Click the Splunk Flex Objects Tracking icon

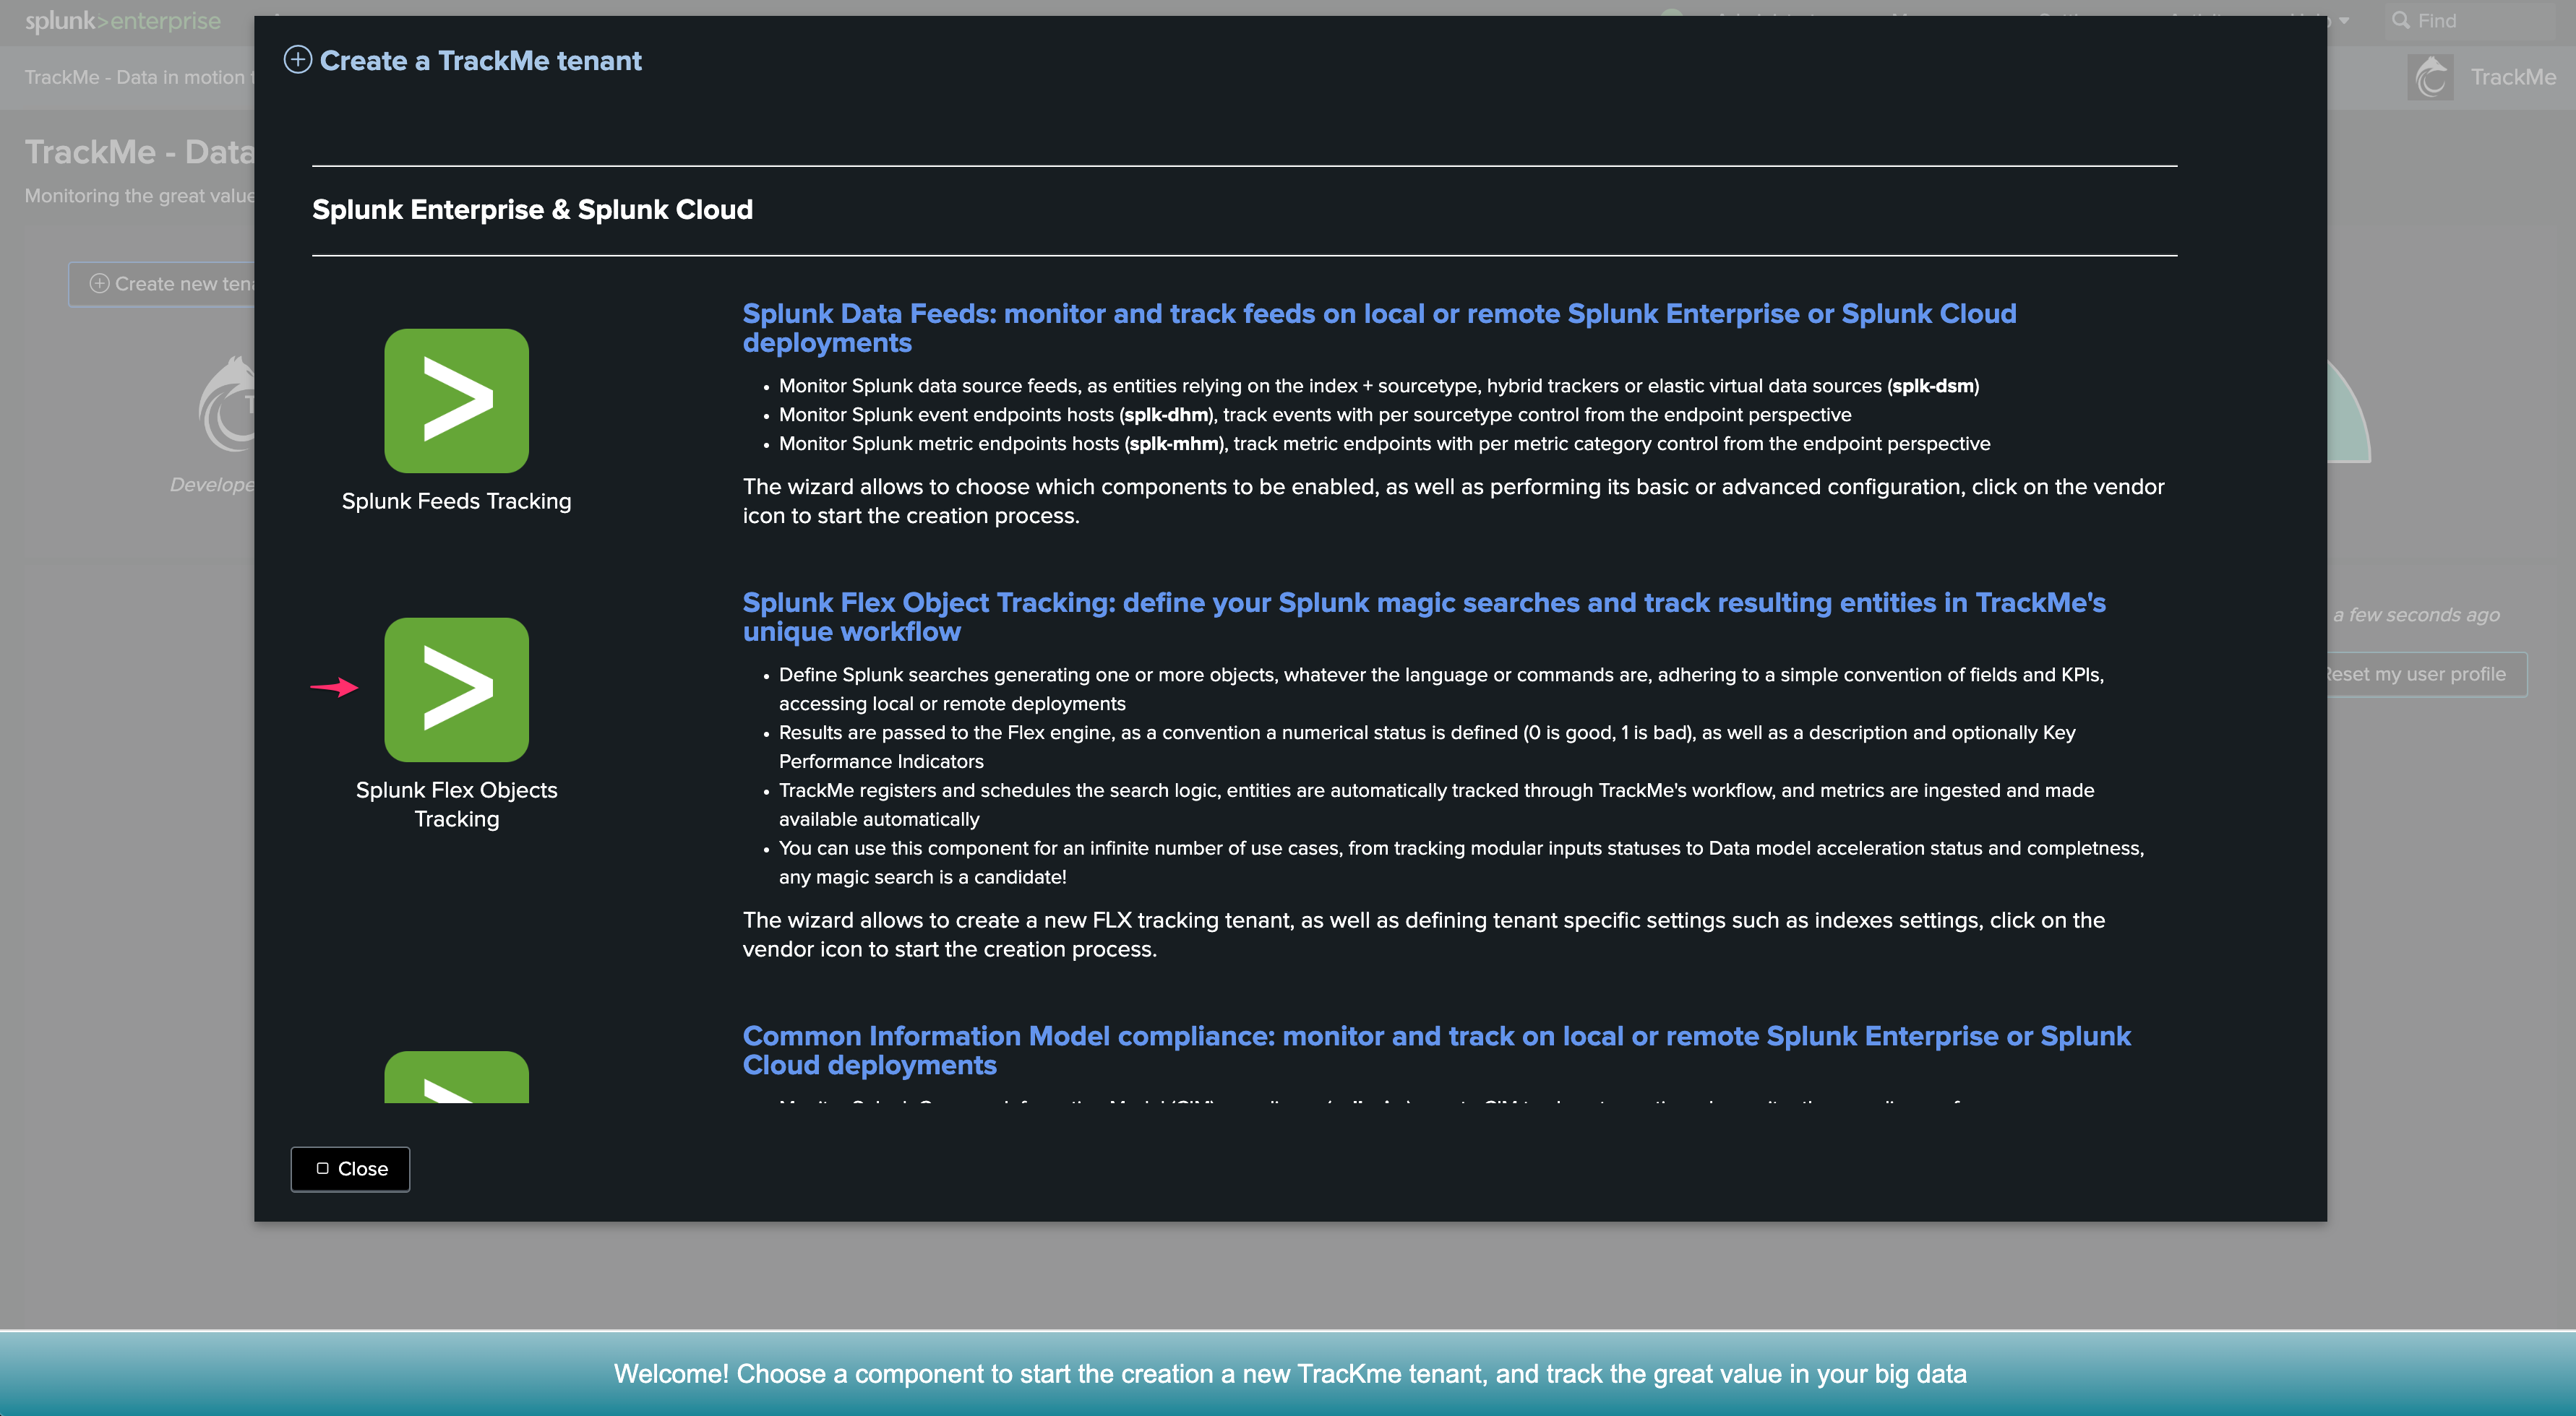click(456, 689)
